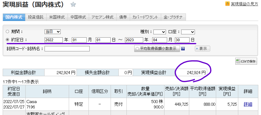Click the 特定 account cell in Casa row
The image size is (261, 115).
[79, 104]
